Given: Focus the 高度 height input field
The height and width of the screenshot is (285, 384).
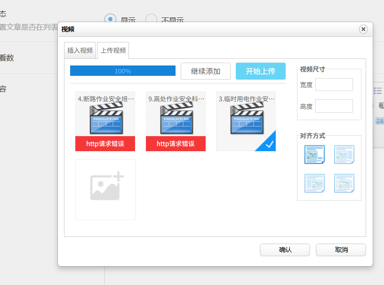Looking at the screenshot, I should 334,106.
